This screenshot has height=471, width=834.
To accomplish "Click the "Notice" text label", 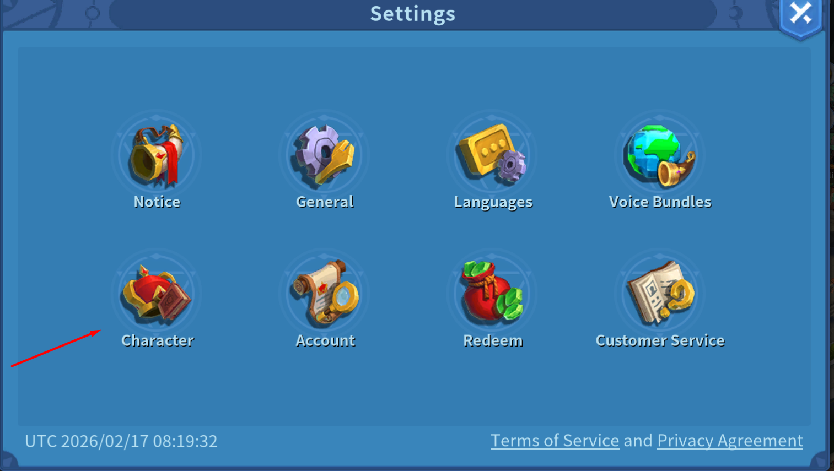I will (x=157, y=202).
